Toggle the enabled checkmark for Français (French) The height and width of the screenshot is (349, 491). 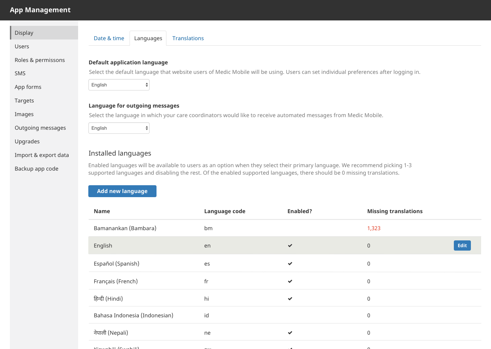click(x=290, y=281)
